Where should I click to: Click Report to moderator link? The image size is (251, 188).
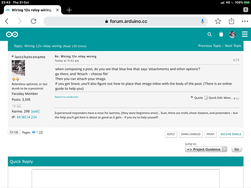click(67, 97)
